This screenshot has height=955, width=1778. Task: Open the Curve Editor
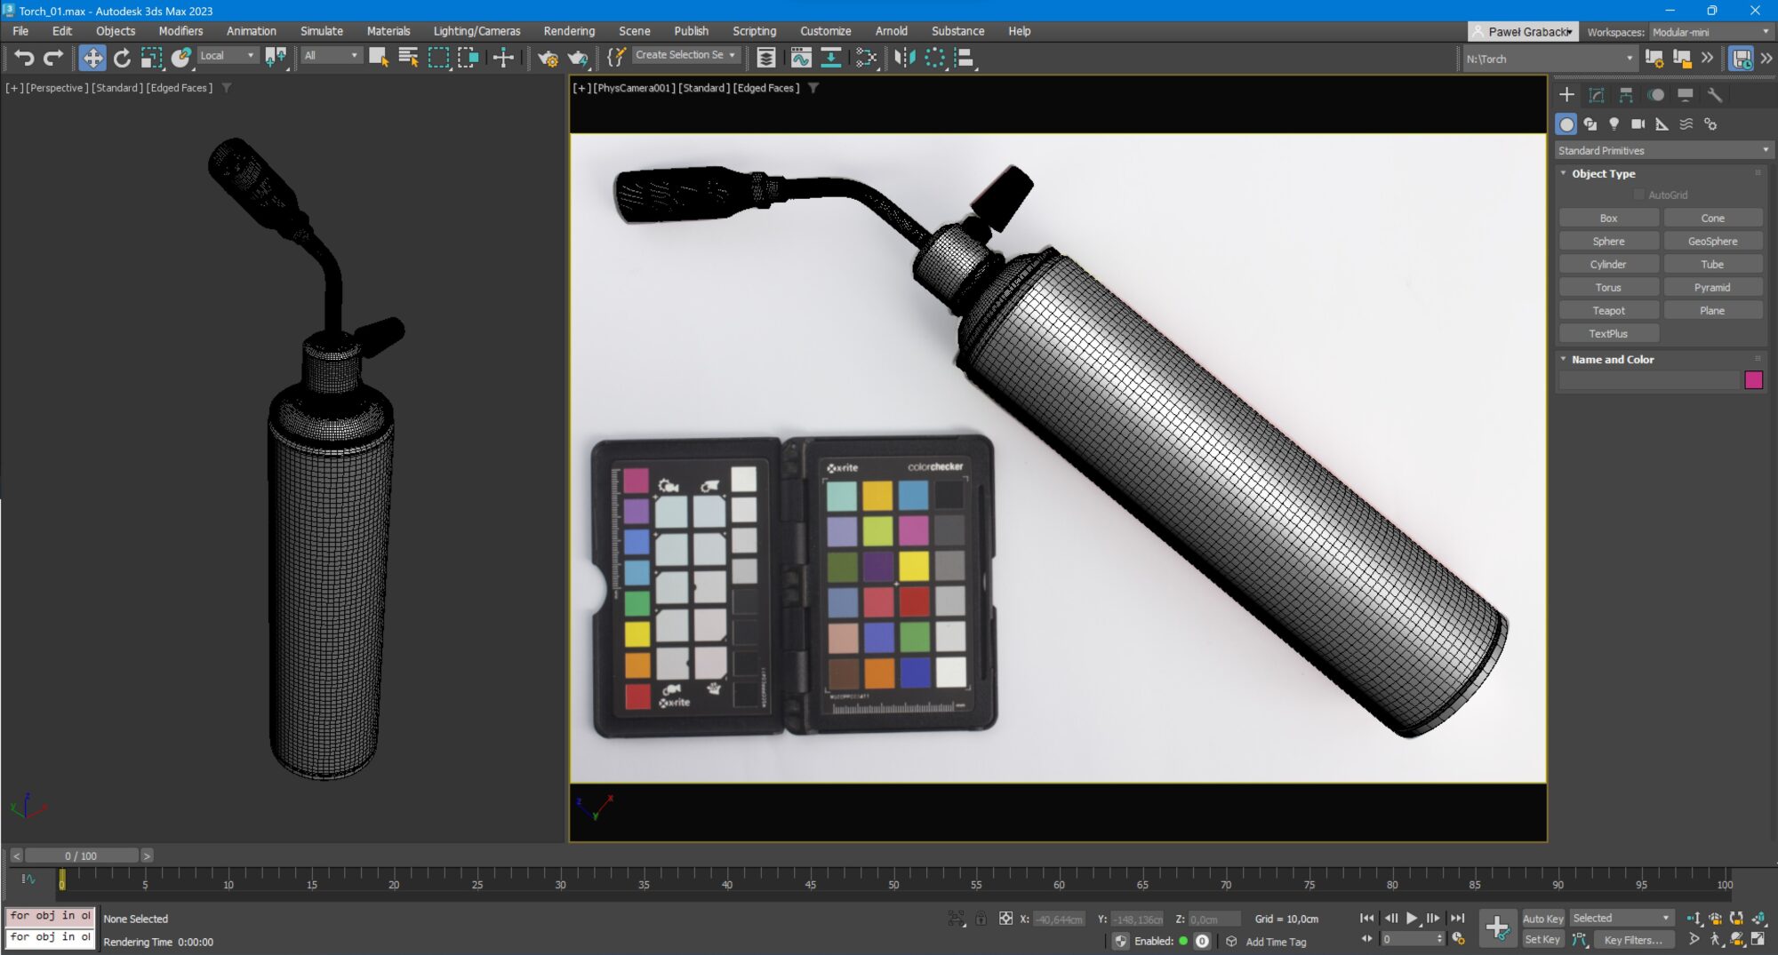(x=803, y=58)
